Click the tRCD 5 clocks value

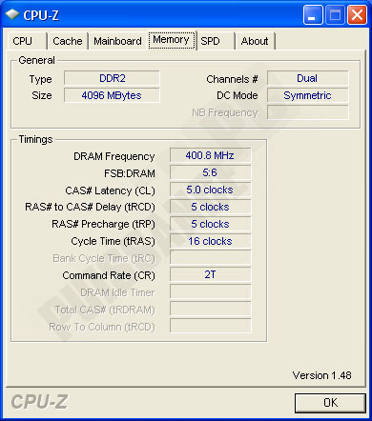210,207
